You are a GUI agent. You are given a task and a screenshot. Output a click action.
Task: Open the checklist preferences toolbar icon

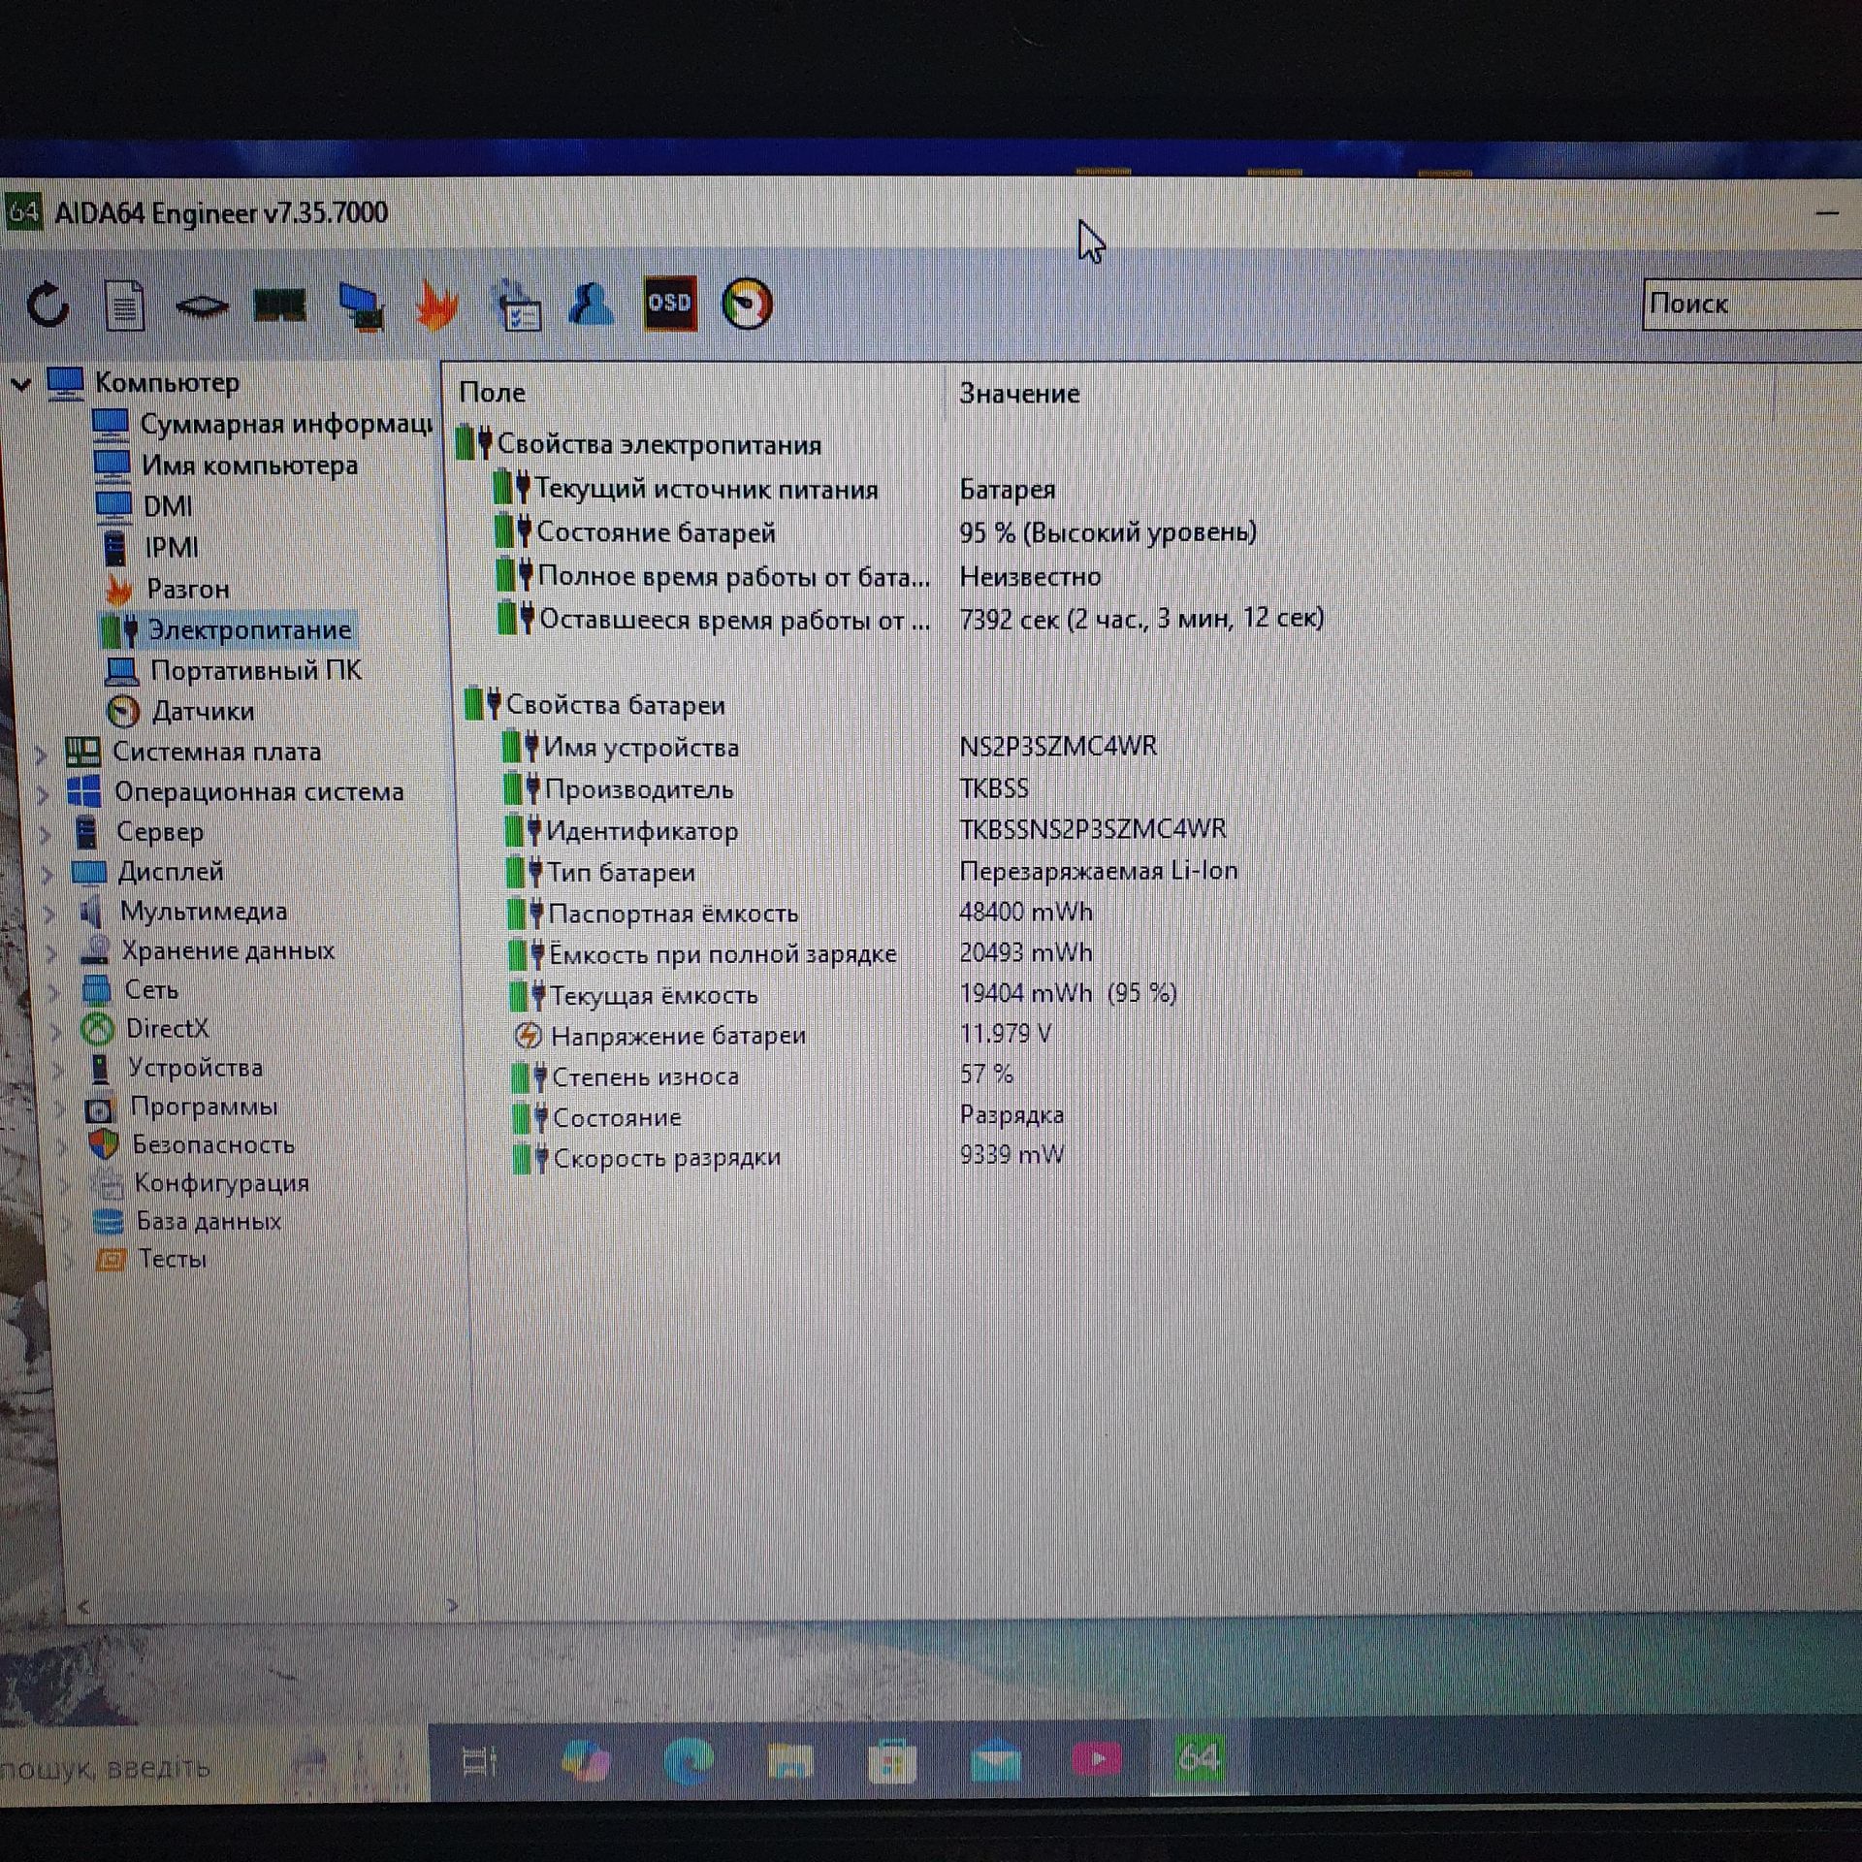coord(516,306)
